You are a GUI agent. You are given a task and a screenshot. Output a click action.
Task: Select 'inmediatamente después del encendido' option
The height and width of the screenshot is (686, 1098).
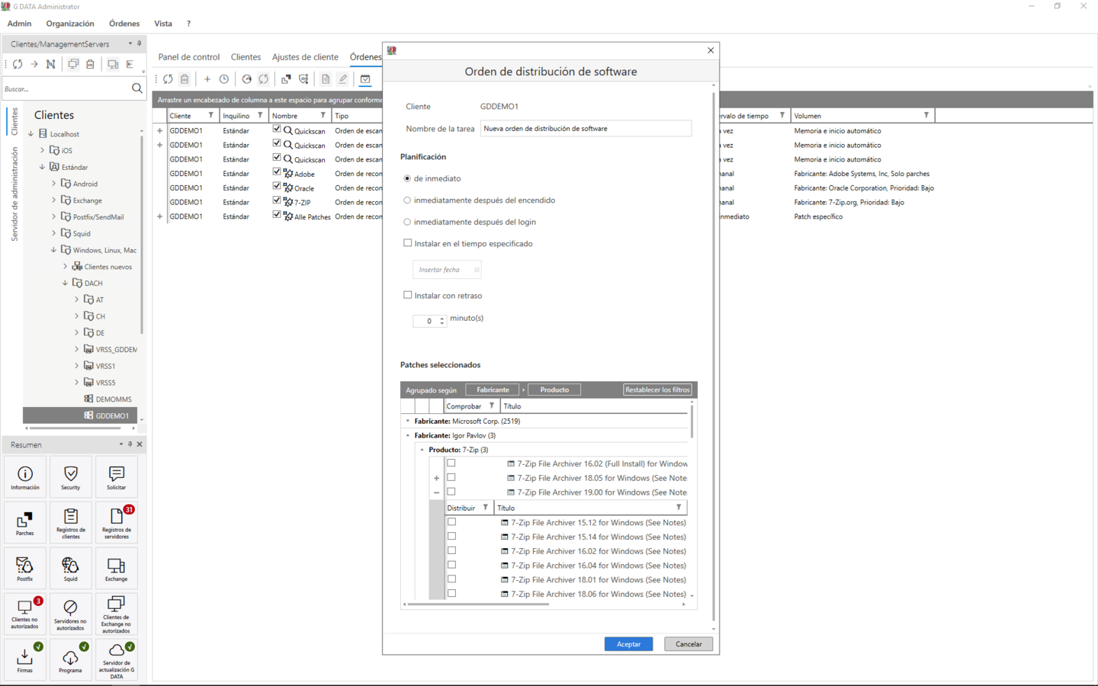407,200
